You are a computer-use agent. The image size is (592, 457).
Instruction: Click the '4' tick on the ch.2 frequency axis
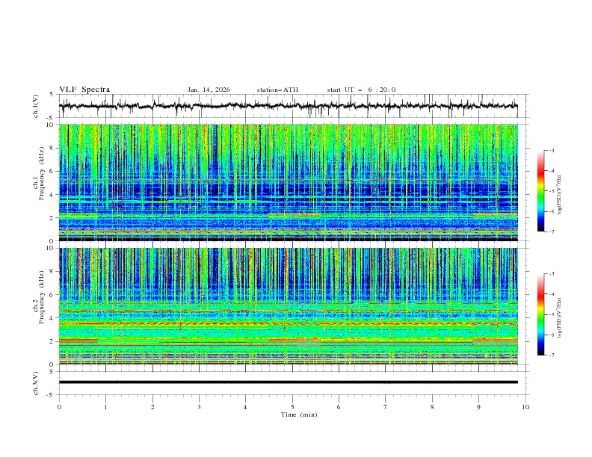coord(52,318)
